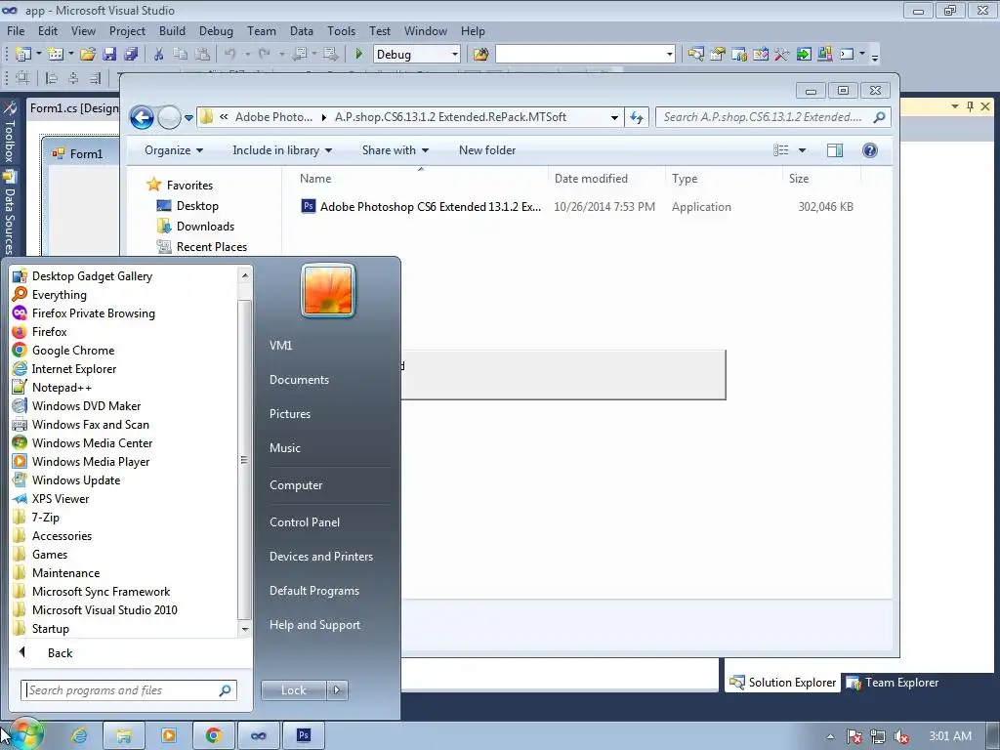This screenshot has width=1000, height=750.
Task: Click the Explorer Back navigation arrow
Action: click(x=142, y=117)
